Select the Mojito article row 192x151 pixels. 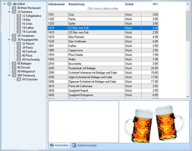tap(103, 59)
